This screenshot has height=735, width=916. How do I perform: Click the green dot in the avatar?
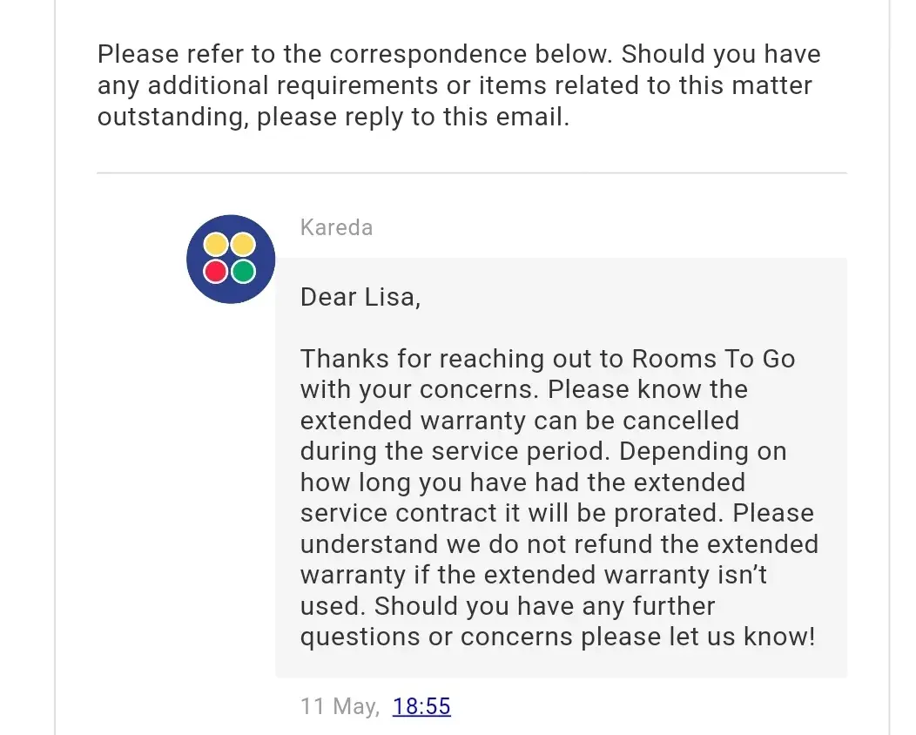coord(243,272)
